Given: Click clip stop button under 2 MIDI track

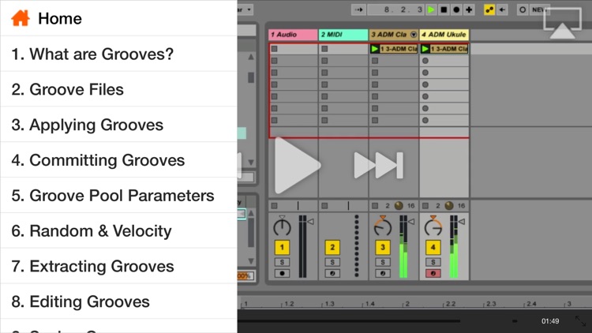Looking at the screenshot, I should click(x=324, y=206).
